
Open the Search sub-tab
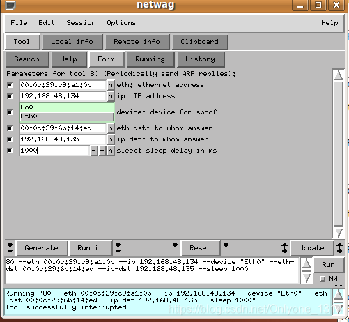pos(27,59)
